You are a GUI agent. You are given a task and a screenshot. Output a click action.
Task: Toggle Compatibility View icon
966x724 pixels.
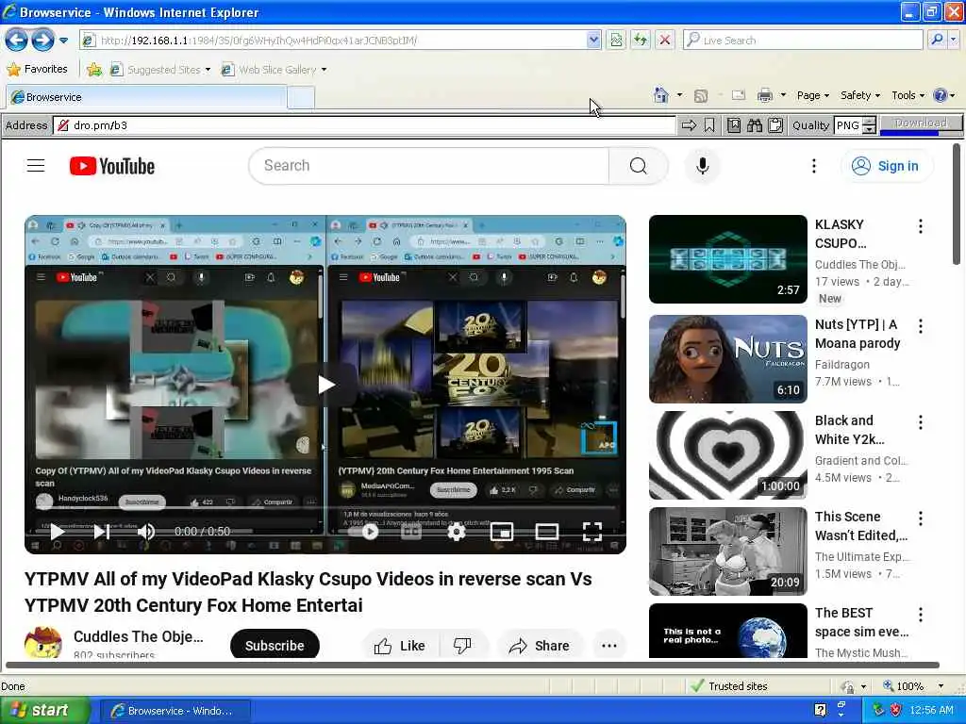coord(616,40)
